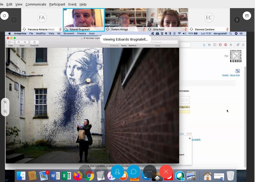Open Firefox downloads arrow icon
This screenshot has width=255, height=182.
pyautogui.click(x=204, y=45)
